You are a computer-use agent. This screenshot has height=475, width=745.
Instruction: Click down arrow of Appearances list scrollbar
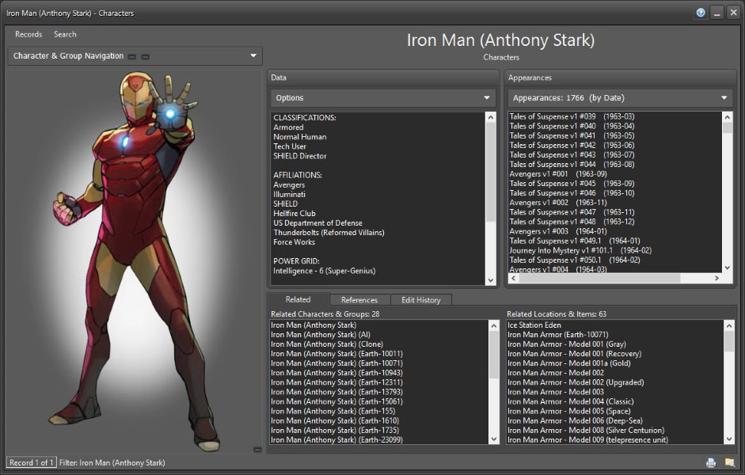pyautogui.click(x=727, y=268)
